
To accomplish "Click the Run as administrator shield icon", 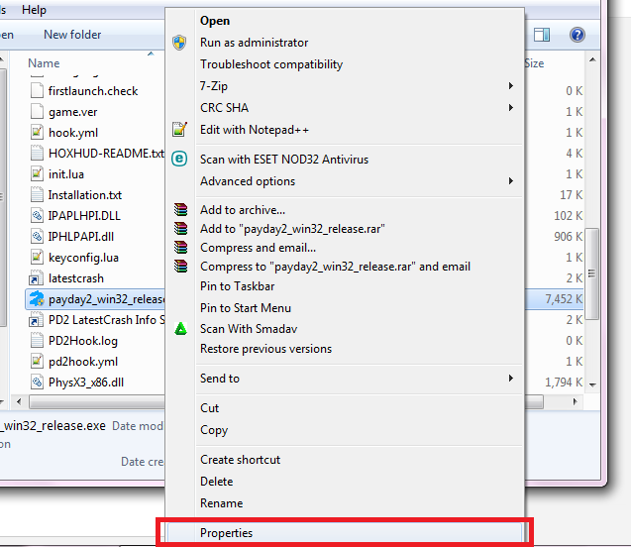I will [x=179, y=43].
